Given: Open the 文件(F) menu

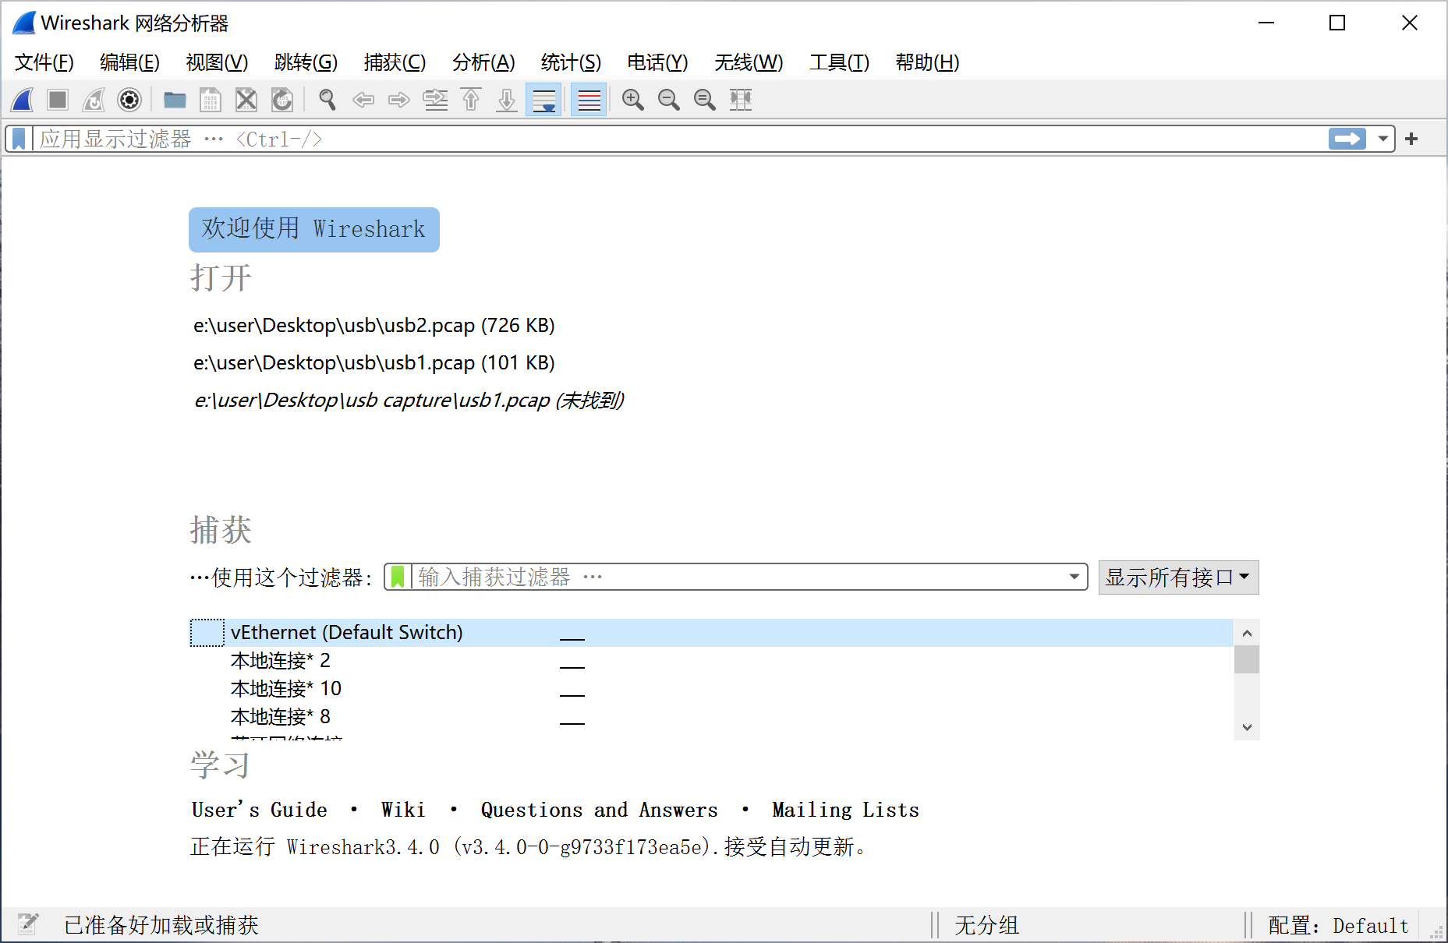Looking at the screenshot, I should pos(44,62).
